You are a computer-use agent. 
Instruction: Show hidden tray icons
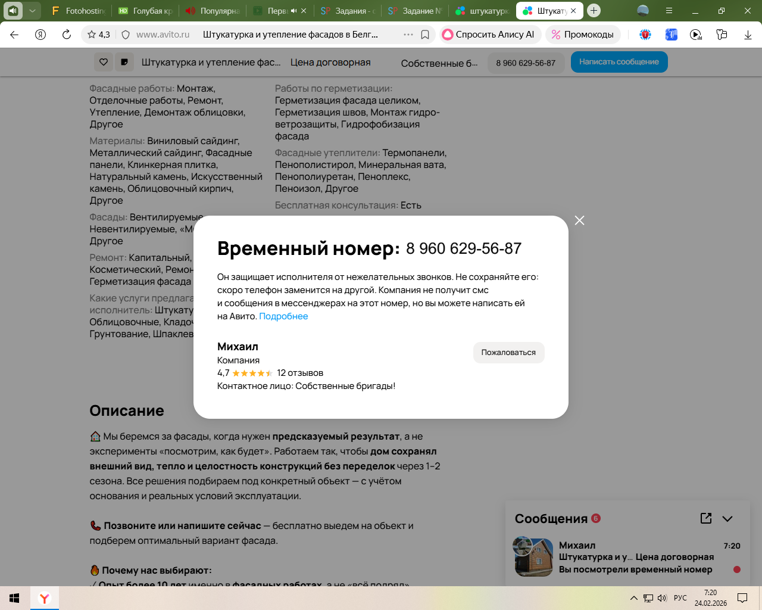[x=634, y=598]
